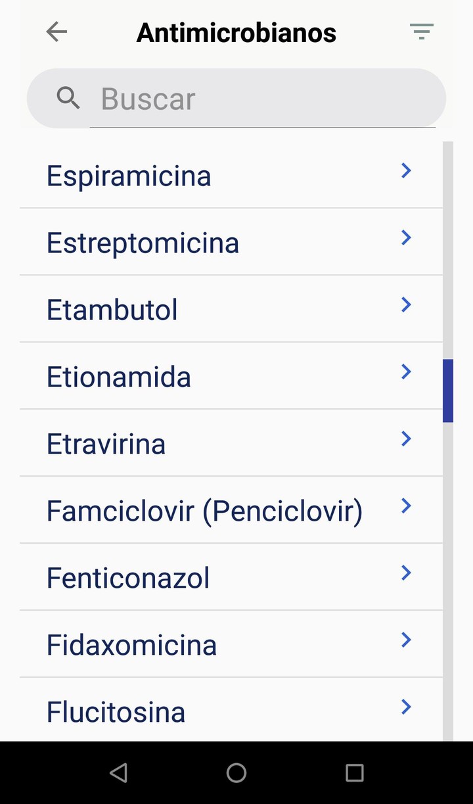Image resolution: width=473 pixels, height=804 pixels.
Task: Tap the chevron beside Etambutol
Action: [x=406, y=305]
